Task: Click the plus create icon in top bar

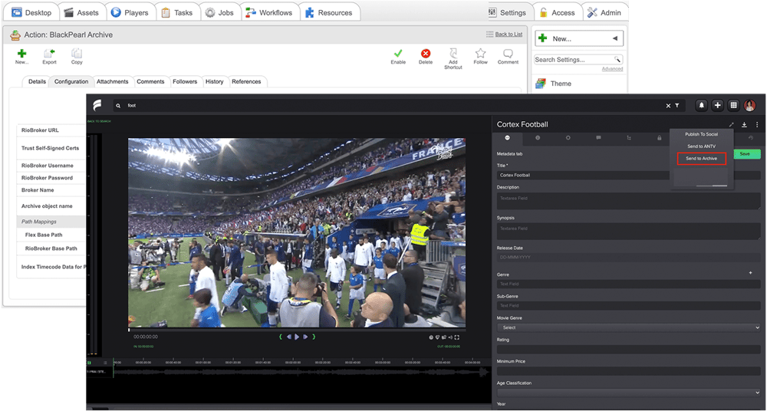Action: click(x=717, y=105)
